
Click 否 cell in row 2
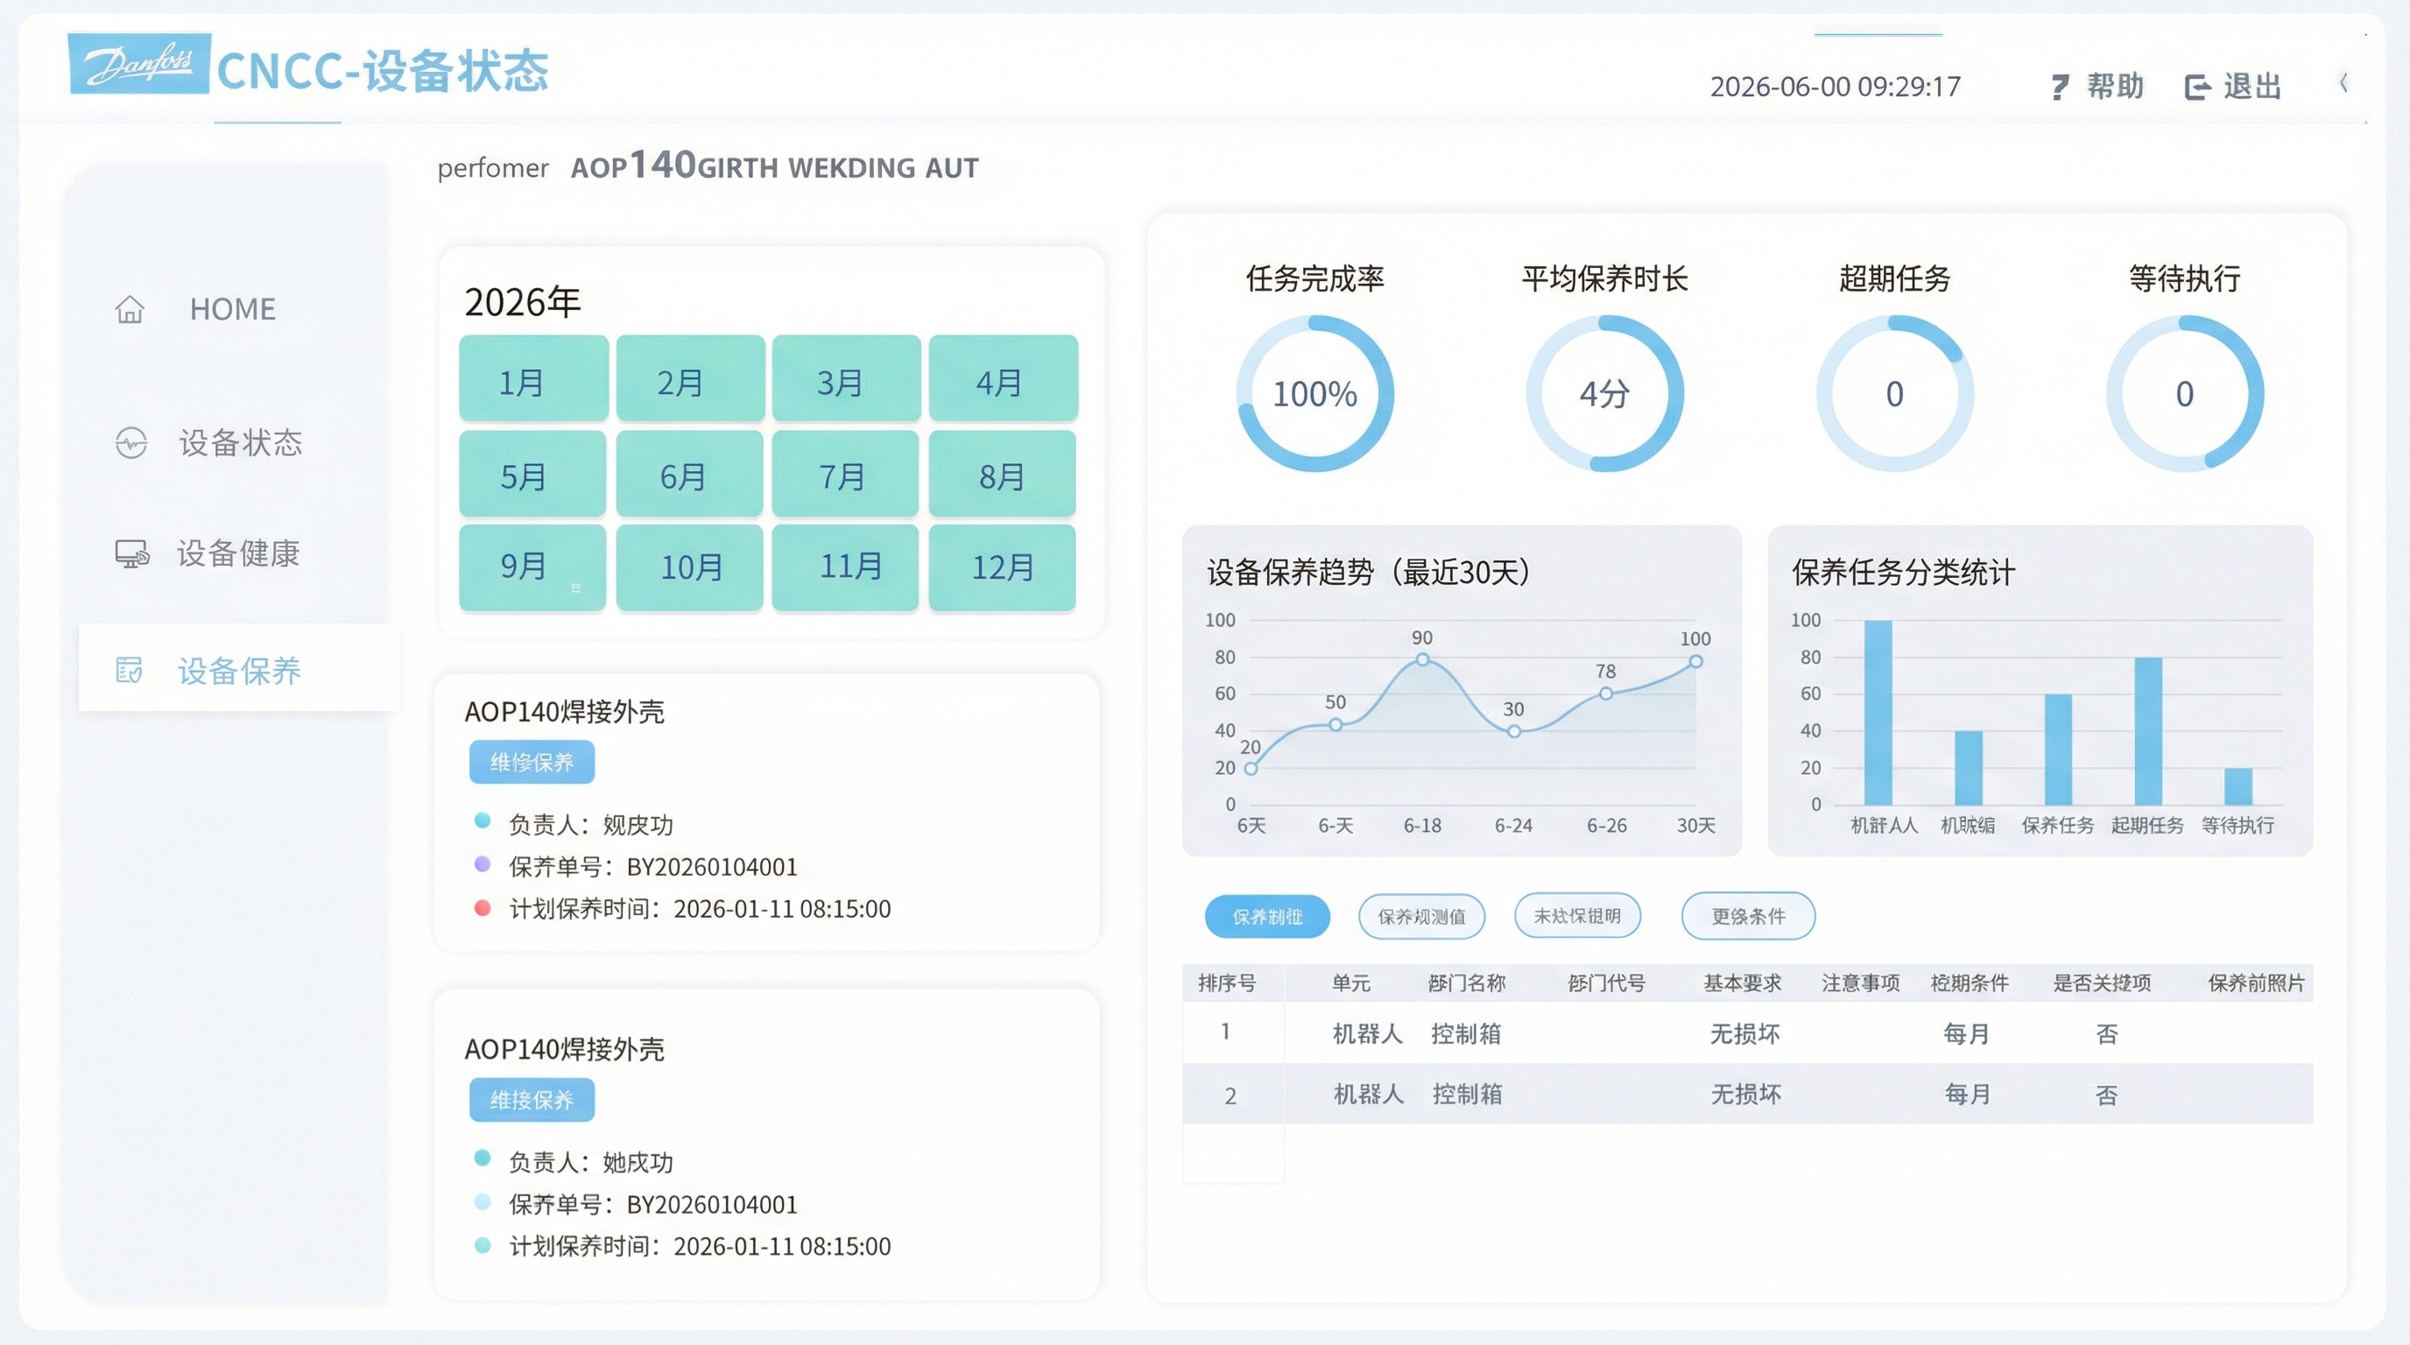tap(2106, 1095)
